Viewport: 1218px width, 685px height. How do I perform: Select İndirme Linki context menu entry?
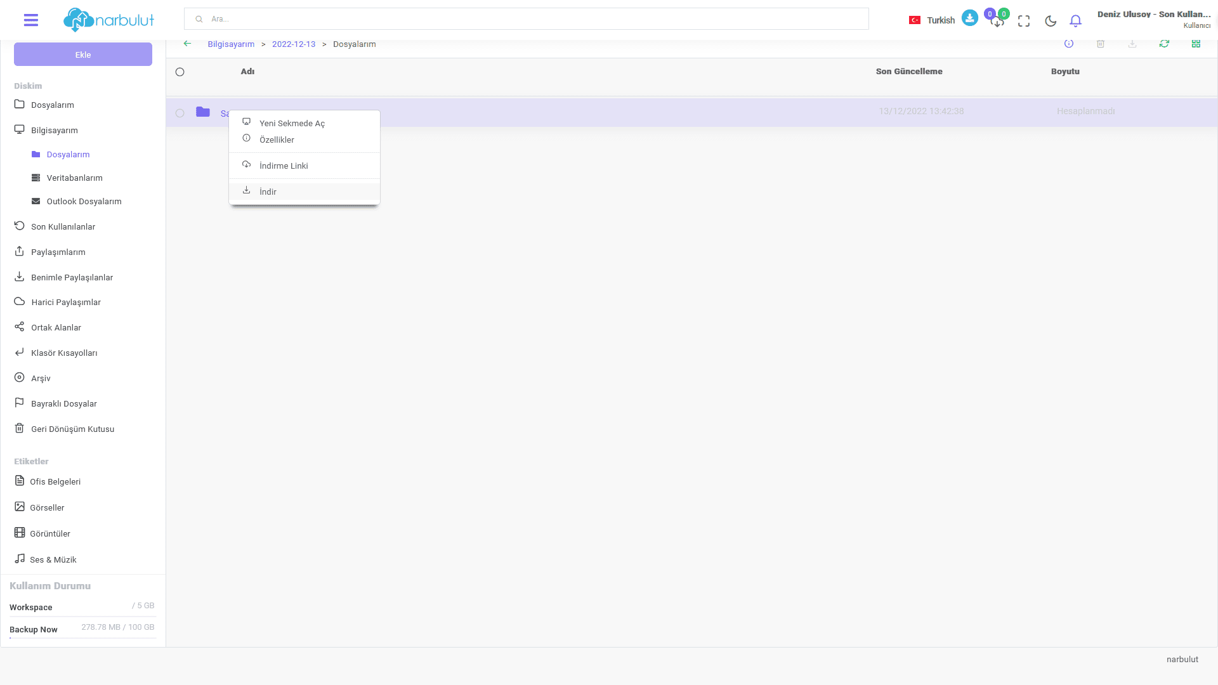tap(284, 166)
